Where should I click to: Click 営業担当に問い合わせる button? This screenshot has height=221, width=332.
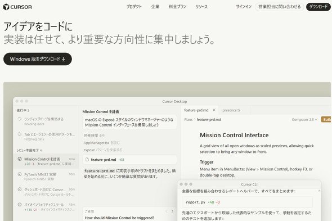point(280,7)
